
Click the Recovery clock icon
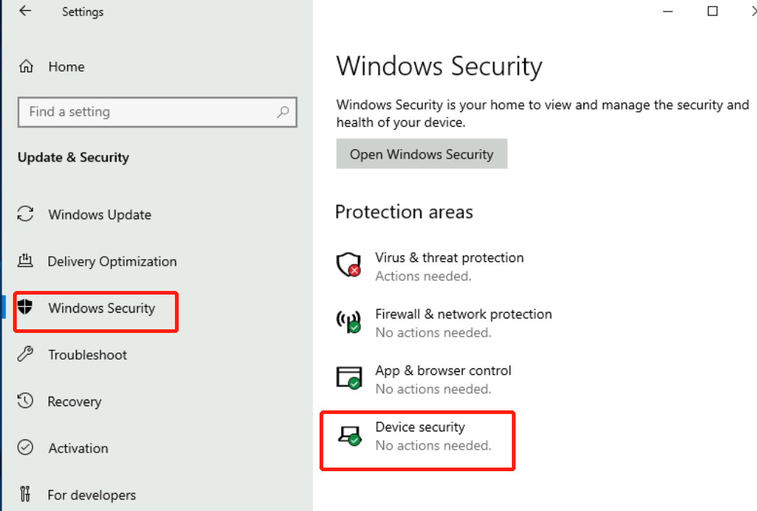point(25,401)
